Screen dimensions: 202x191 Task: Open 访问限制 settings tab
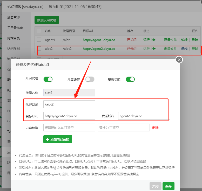(14, 49)
